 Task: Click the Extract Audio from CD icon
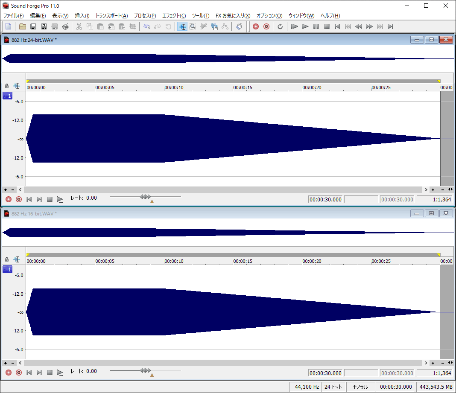pyautogui.click(x=65, y=27)
